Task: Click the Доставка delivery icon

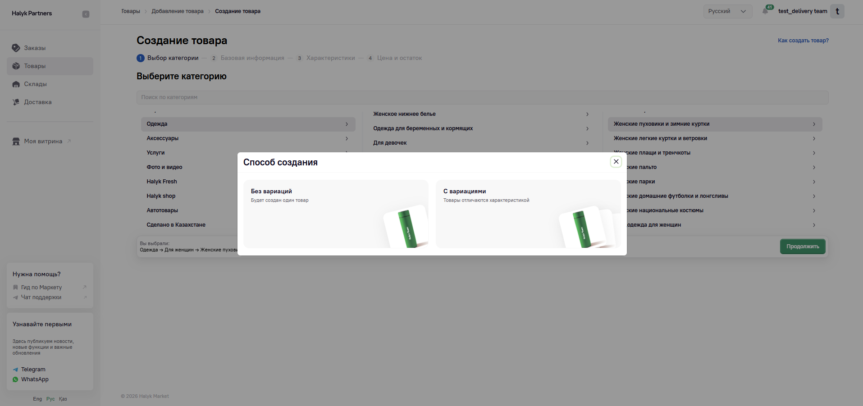Action: (16, 102)
